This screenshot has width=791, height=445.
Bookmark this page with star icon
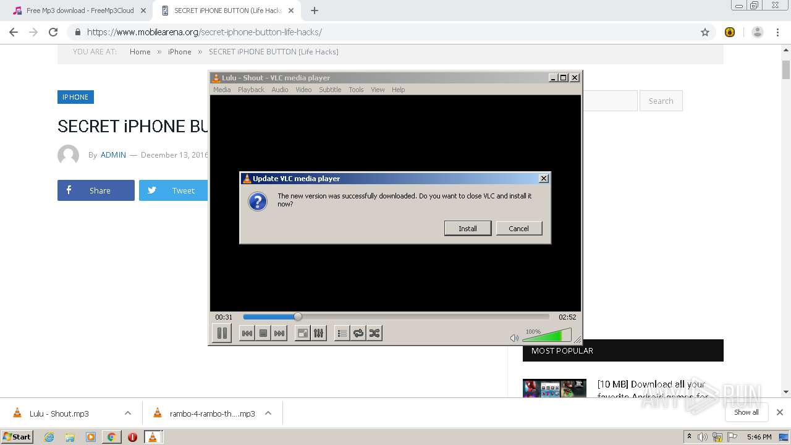(x=705, y=32)
